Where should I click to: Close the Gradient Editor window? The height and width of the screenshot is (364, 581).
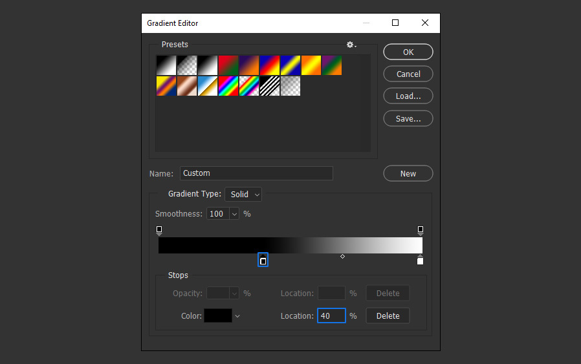pos(425,23)
